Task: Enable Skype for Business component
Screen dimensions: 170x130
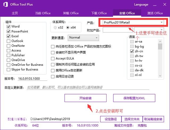Action: coord(8,70)
